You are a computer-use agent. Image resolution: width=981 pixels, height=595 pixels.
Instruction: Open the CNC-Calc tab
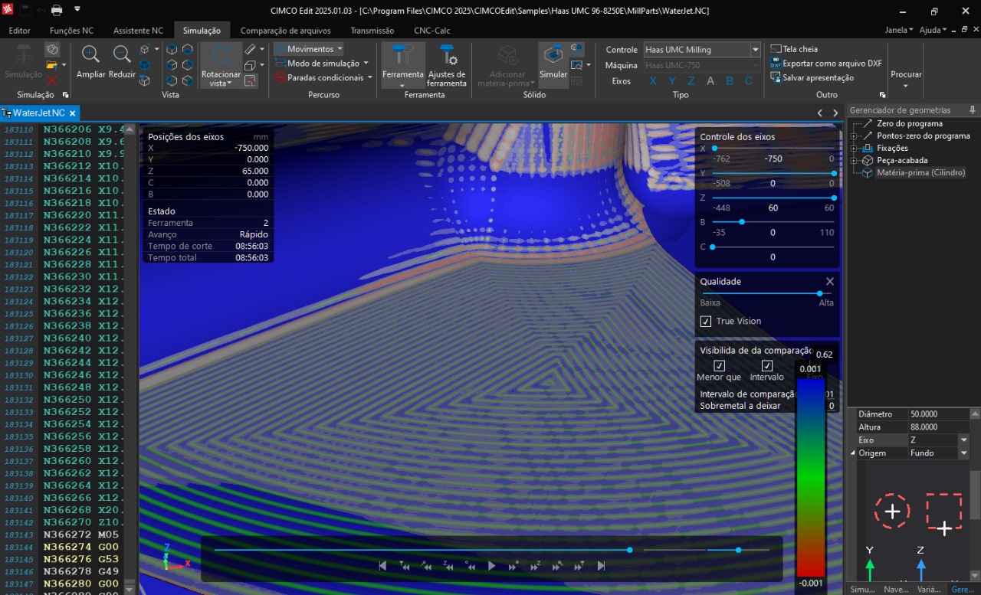point(432,31)
